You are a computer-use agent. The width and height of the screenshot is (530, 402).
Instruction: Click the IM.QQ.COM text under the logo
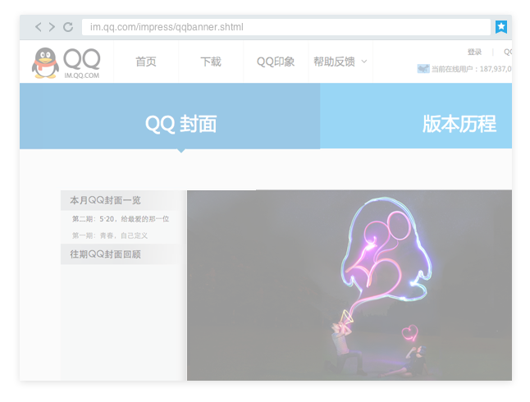pos(82,75)
